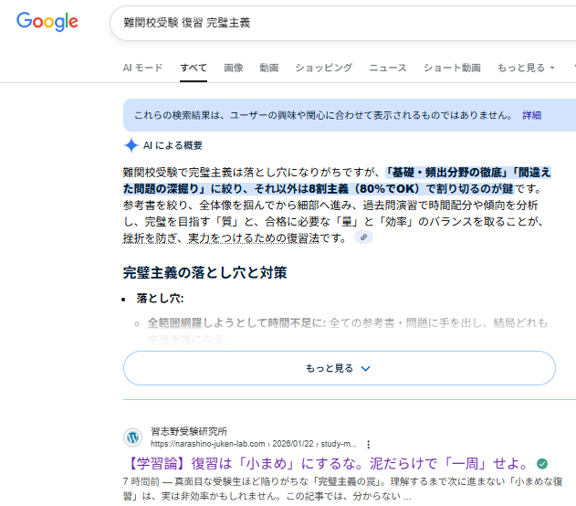Expand AI overview with もっと見る button

pos(340,368)
